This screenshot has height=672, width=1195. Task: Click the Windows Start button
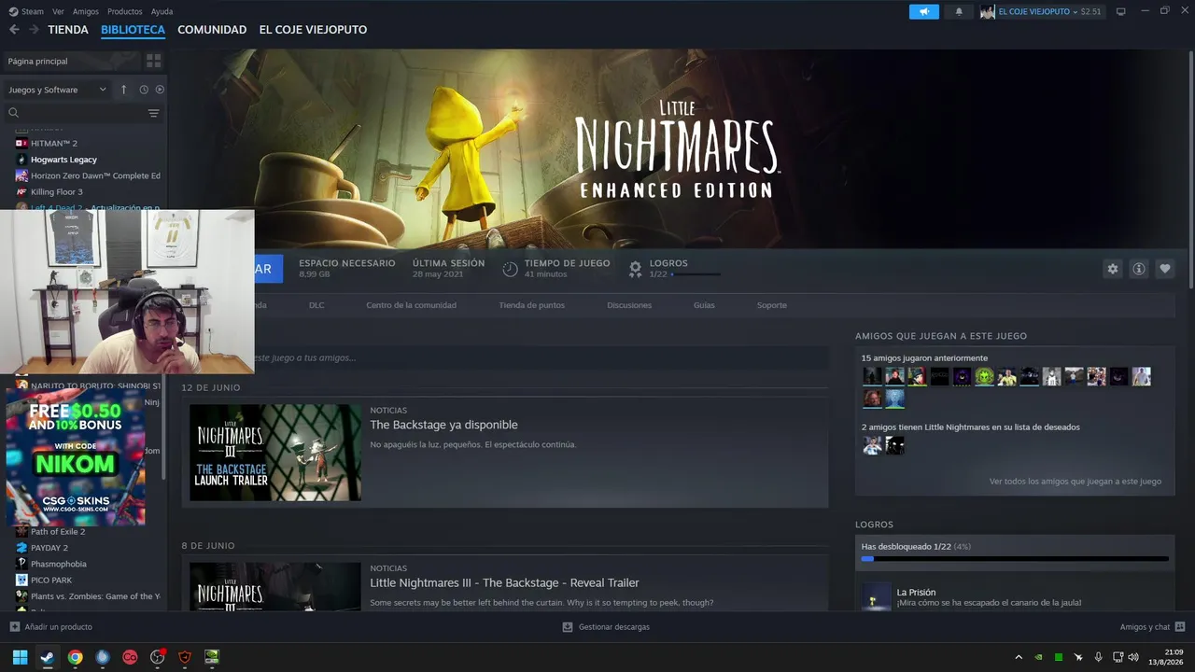point(20,657)
